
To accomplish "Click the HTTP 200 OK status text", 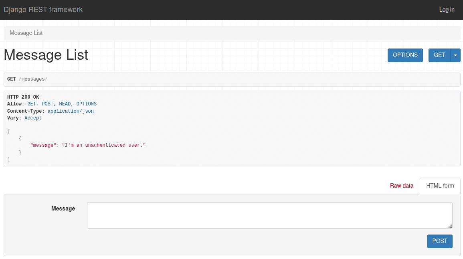I will click(x=23, y=97).
